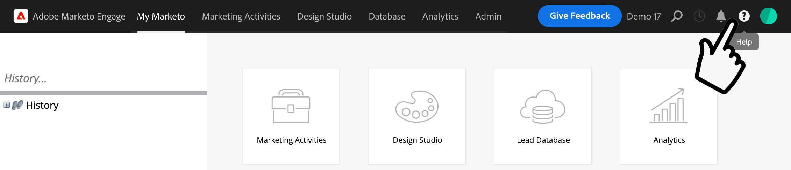
Task: Open the Lead Database cloud tile
Action: click(543, 116)
